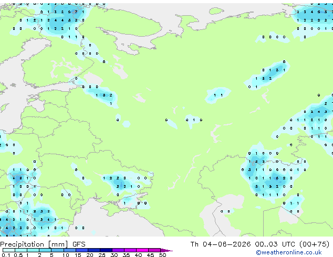Pick magenta swatch between 40 and 45

[x=142, y=250]
